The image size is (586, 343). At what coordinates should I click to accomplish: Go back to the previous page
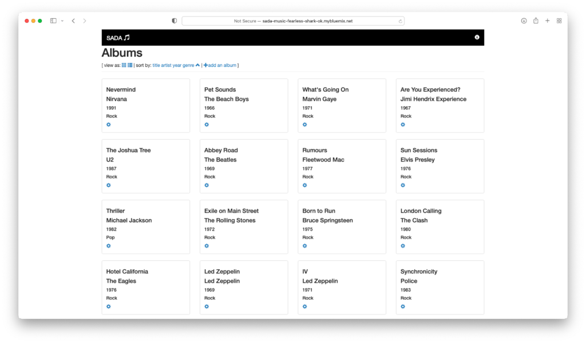pyautogui.click(x=73, y=21)
